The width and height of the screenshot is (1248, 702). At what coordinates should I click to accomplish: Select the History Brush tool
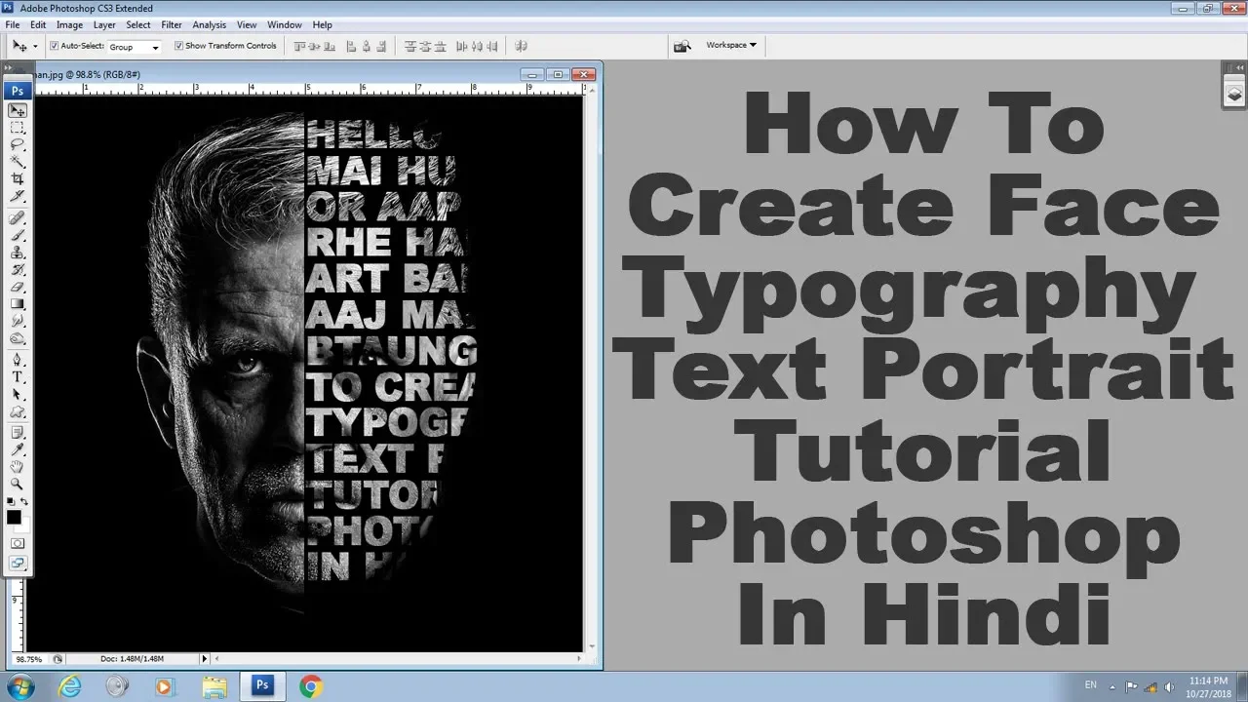[x=18, y=270]
